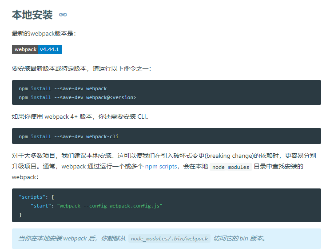The height and width of the screenshot is (252, 326).
Task: Click the line 要安装最新版本或特定版本
Action: click(82, 68)
